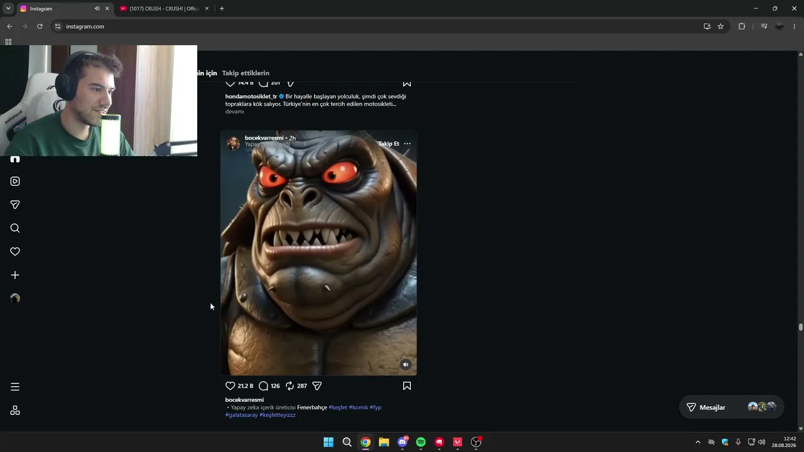Open Windows taskbar search
This screenshot has height=452, width=804.
point(347,442)
